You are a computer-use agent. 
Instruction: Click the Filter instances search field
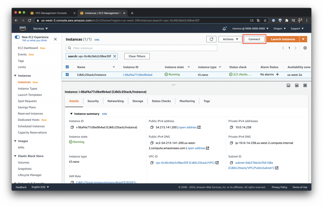tap(141, 48)
